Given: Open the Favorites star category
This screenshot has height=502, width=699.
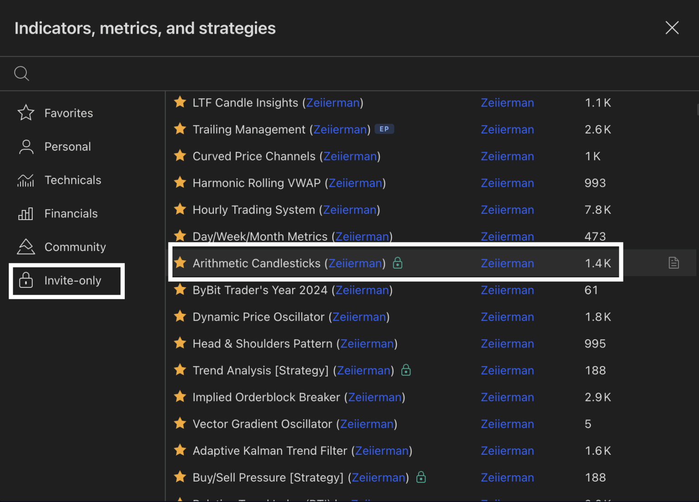Looking at the screenshot, I should pos(26,113).
